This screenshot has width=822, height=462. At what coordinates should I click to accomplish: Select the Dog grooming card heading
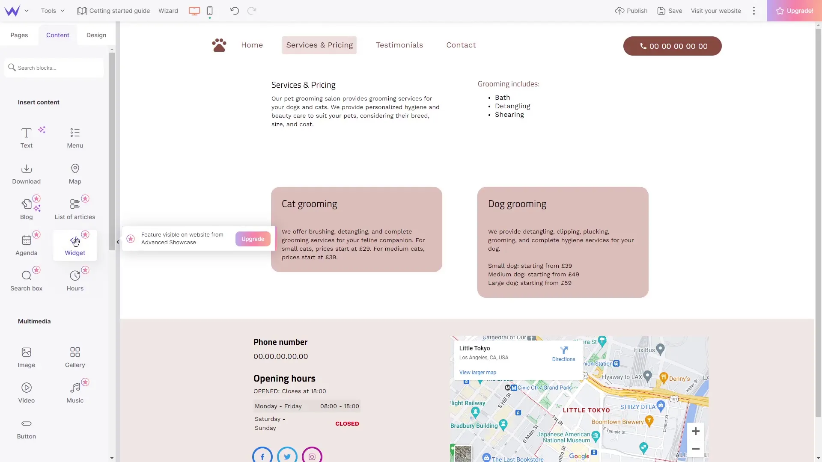(517, 204)
